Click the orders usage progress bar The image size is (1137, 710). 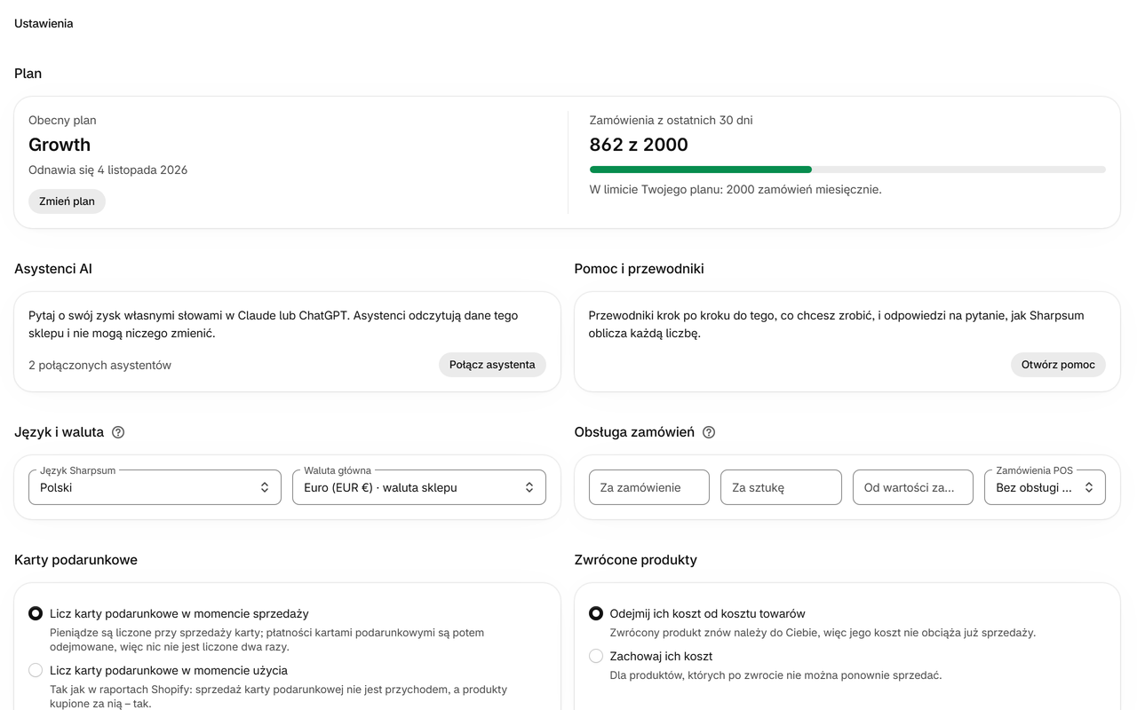coord(847,170)
